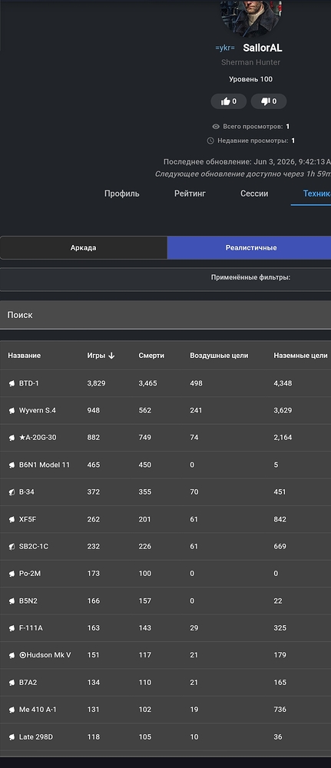
Task: Click the F-111A vehicle name
Action: 31,628
